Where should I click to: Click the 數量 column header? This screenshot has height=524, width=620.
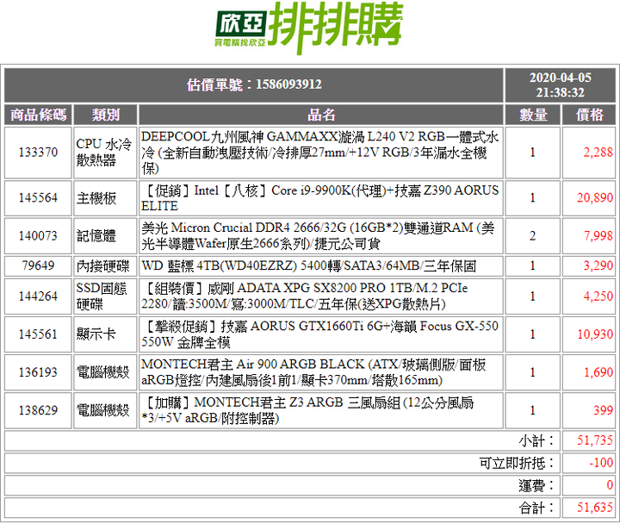coord(533,115)
